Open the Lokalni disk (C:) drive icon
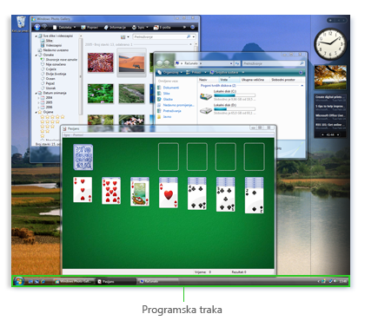 206,96
